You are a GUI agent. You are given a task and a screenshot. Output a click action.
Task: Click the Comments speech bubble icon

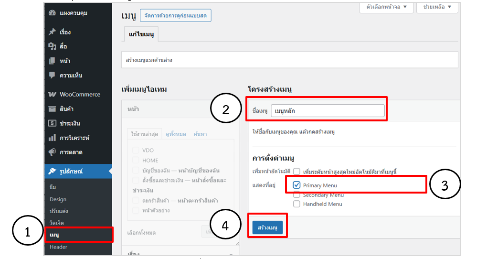tap(52, 75)
